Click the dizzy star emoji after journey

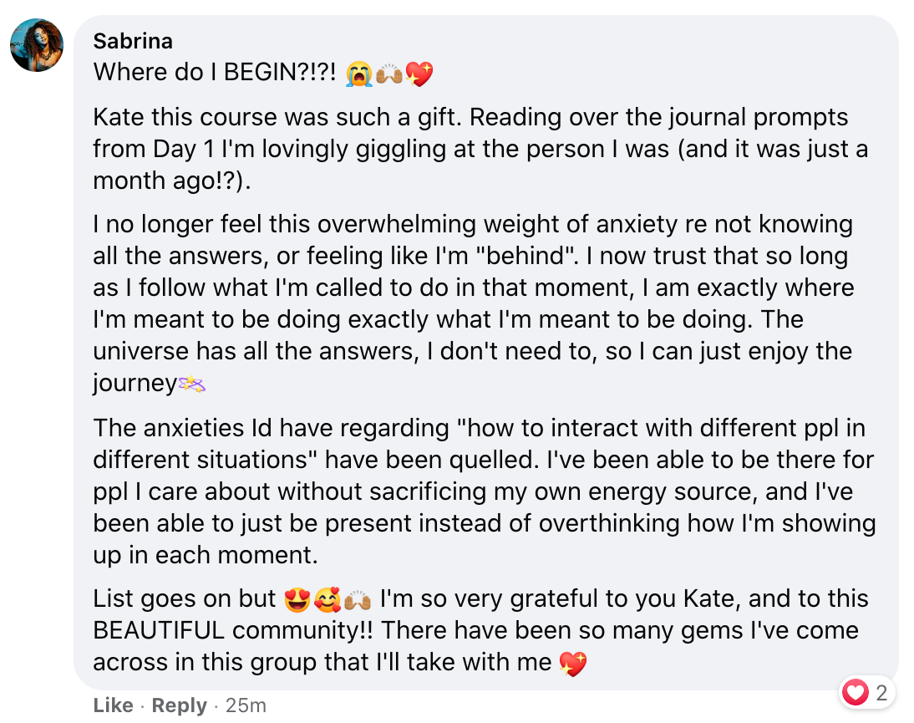[x=192, y=384]
